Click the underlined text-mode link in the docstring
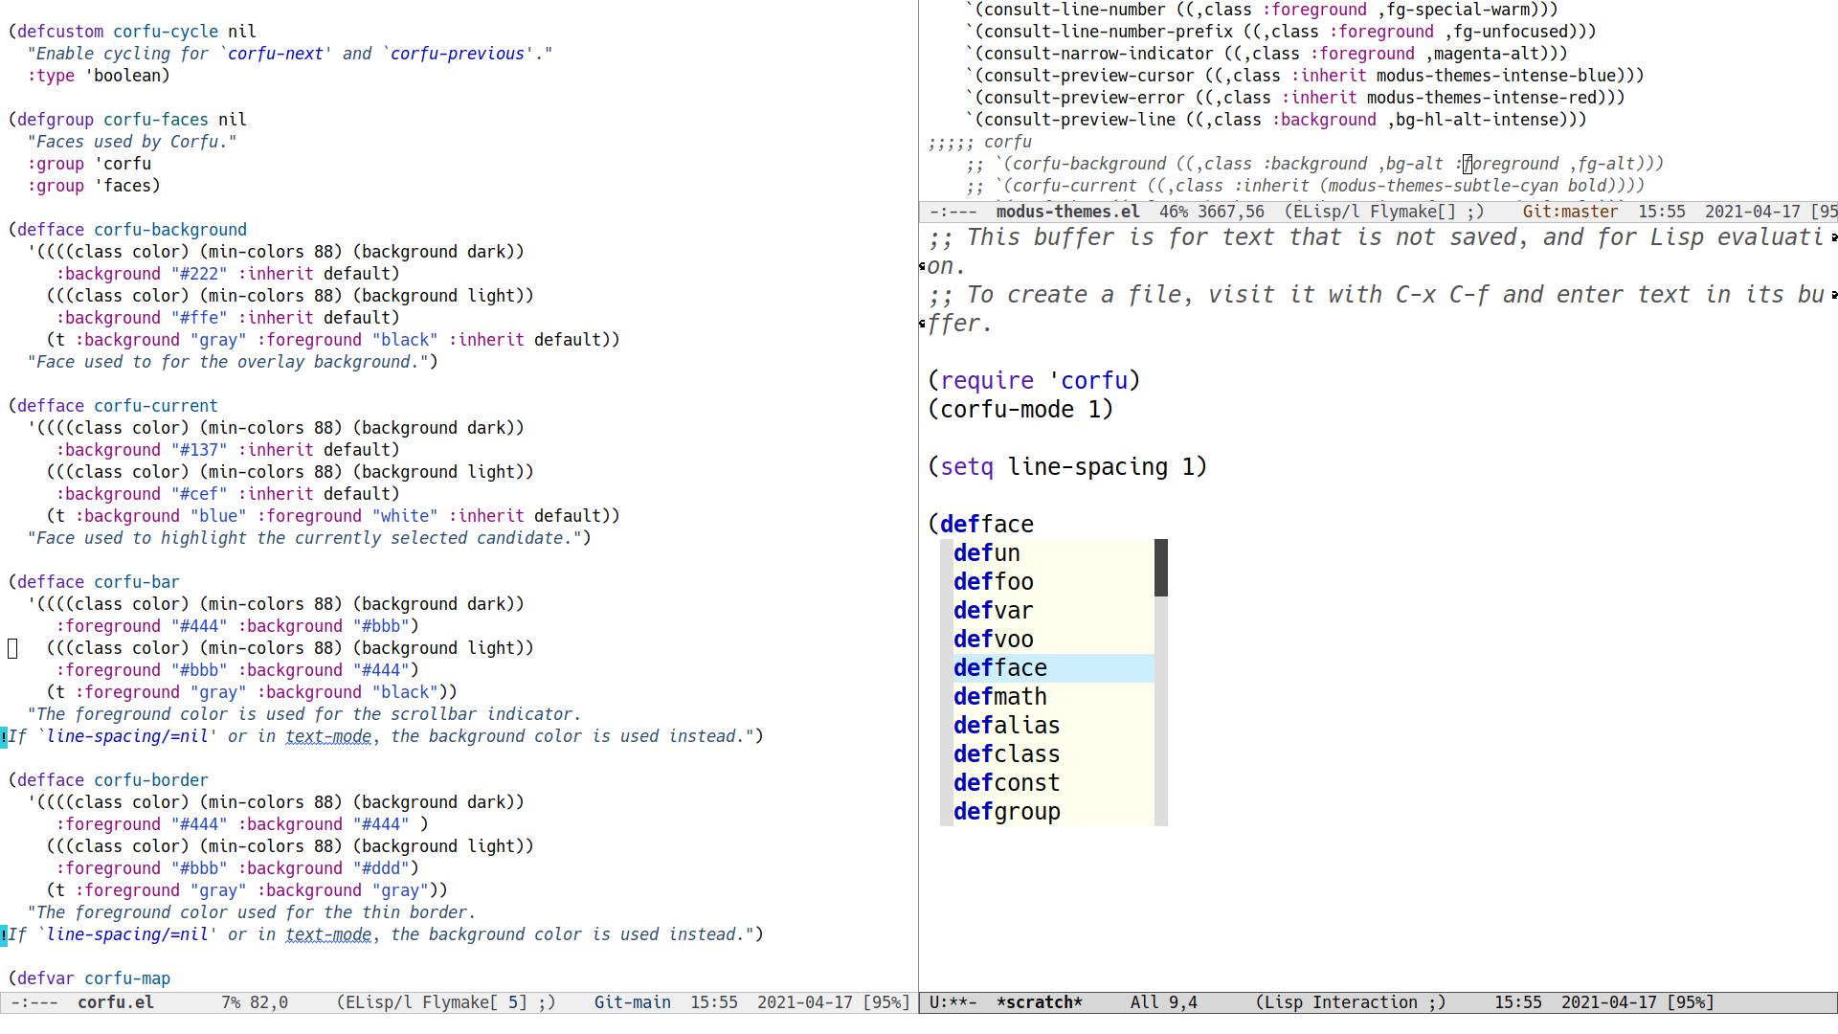This screenshot has width=1838, height=1034. (328, 736)
